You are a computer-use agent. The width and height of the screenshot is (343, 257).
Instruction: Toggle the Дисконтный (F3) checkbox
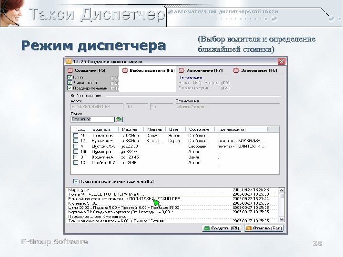pyautogui.click(x=70, y=83)
